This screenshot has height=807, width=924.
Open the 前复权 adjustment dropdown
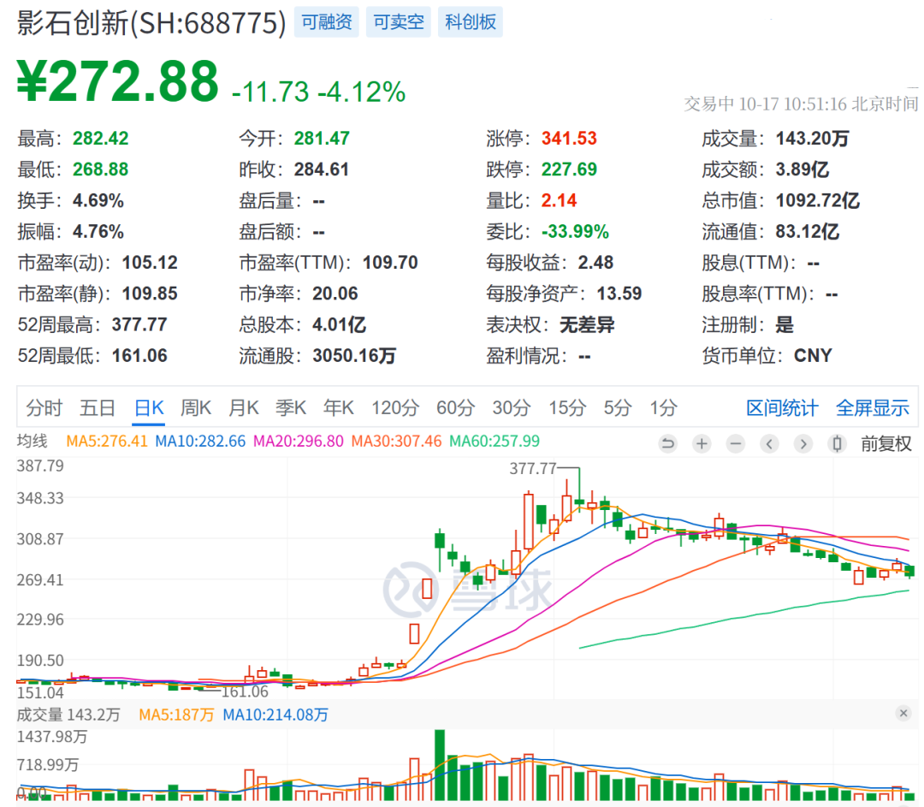886,443
